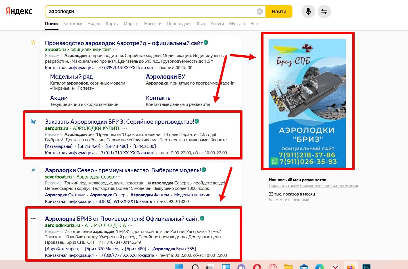Open taskbar search magnifier

(195, 267)
